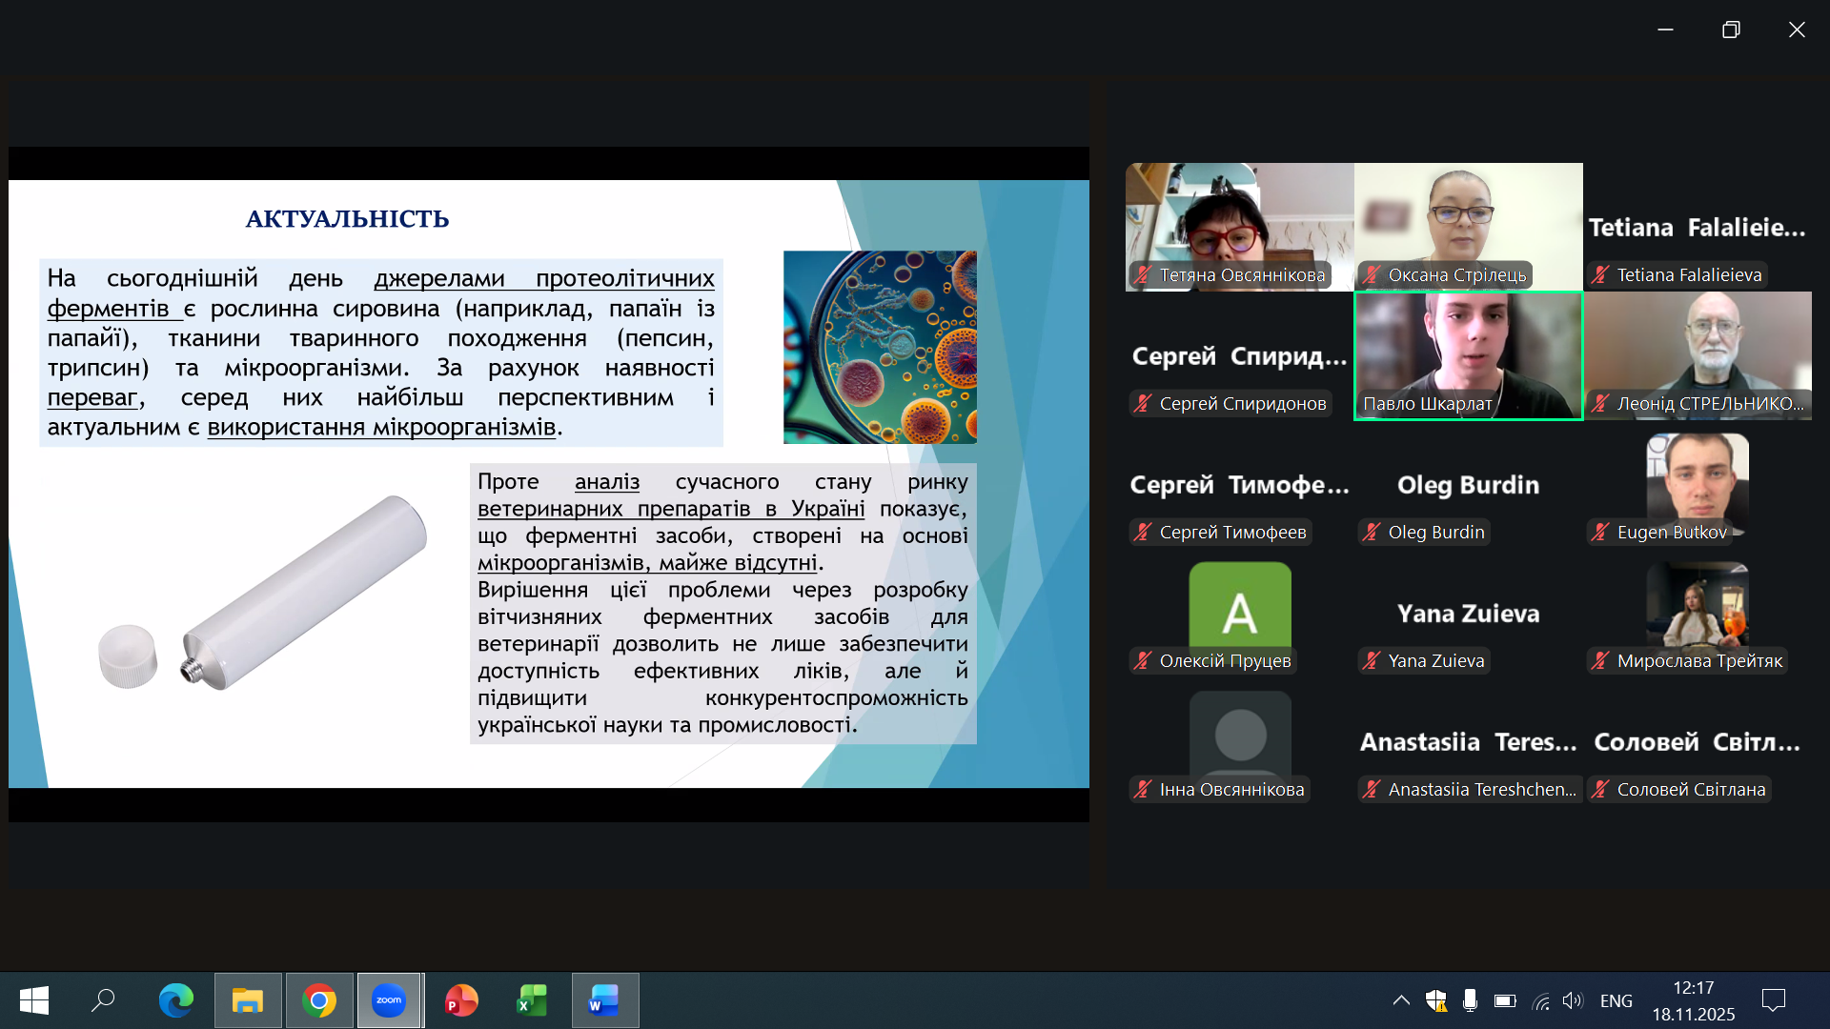This screenshot has height=1029, width=1830.
Task: Expand hidden system tray icons chevron
Action: tap(1401, 1000)
